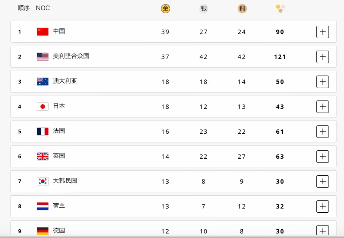
Task: Expand the 大韩民国 row details
Action: 322,181
